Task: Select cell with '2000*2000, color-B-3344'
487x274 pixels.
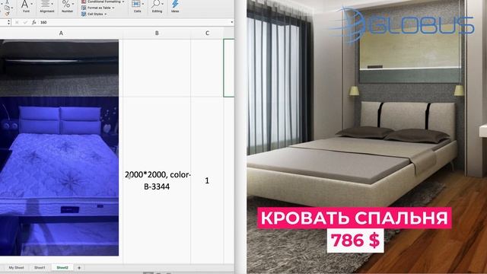Action: click(157, 180)
